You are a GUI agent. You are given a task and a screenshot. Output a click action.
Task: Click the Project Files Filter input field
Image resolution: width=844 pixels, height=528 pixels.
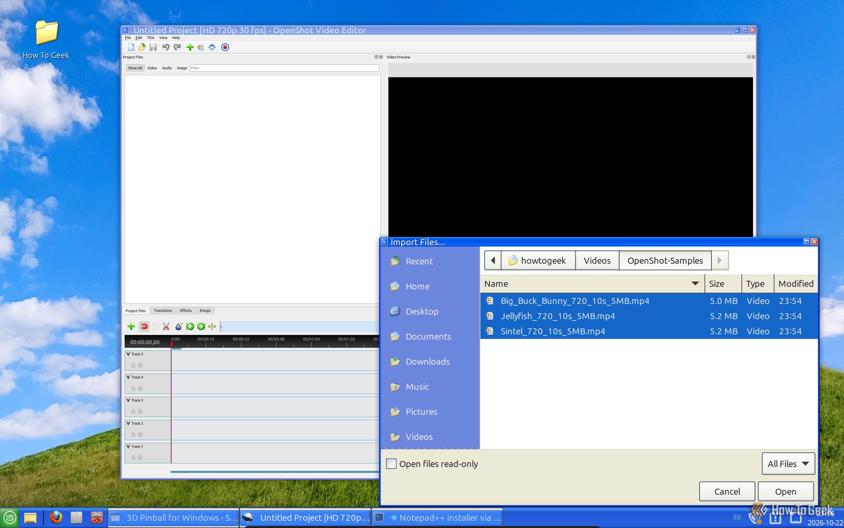284,68
